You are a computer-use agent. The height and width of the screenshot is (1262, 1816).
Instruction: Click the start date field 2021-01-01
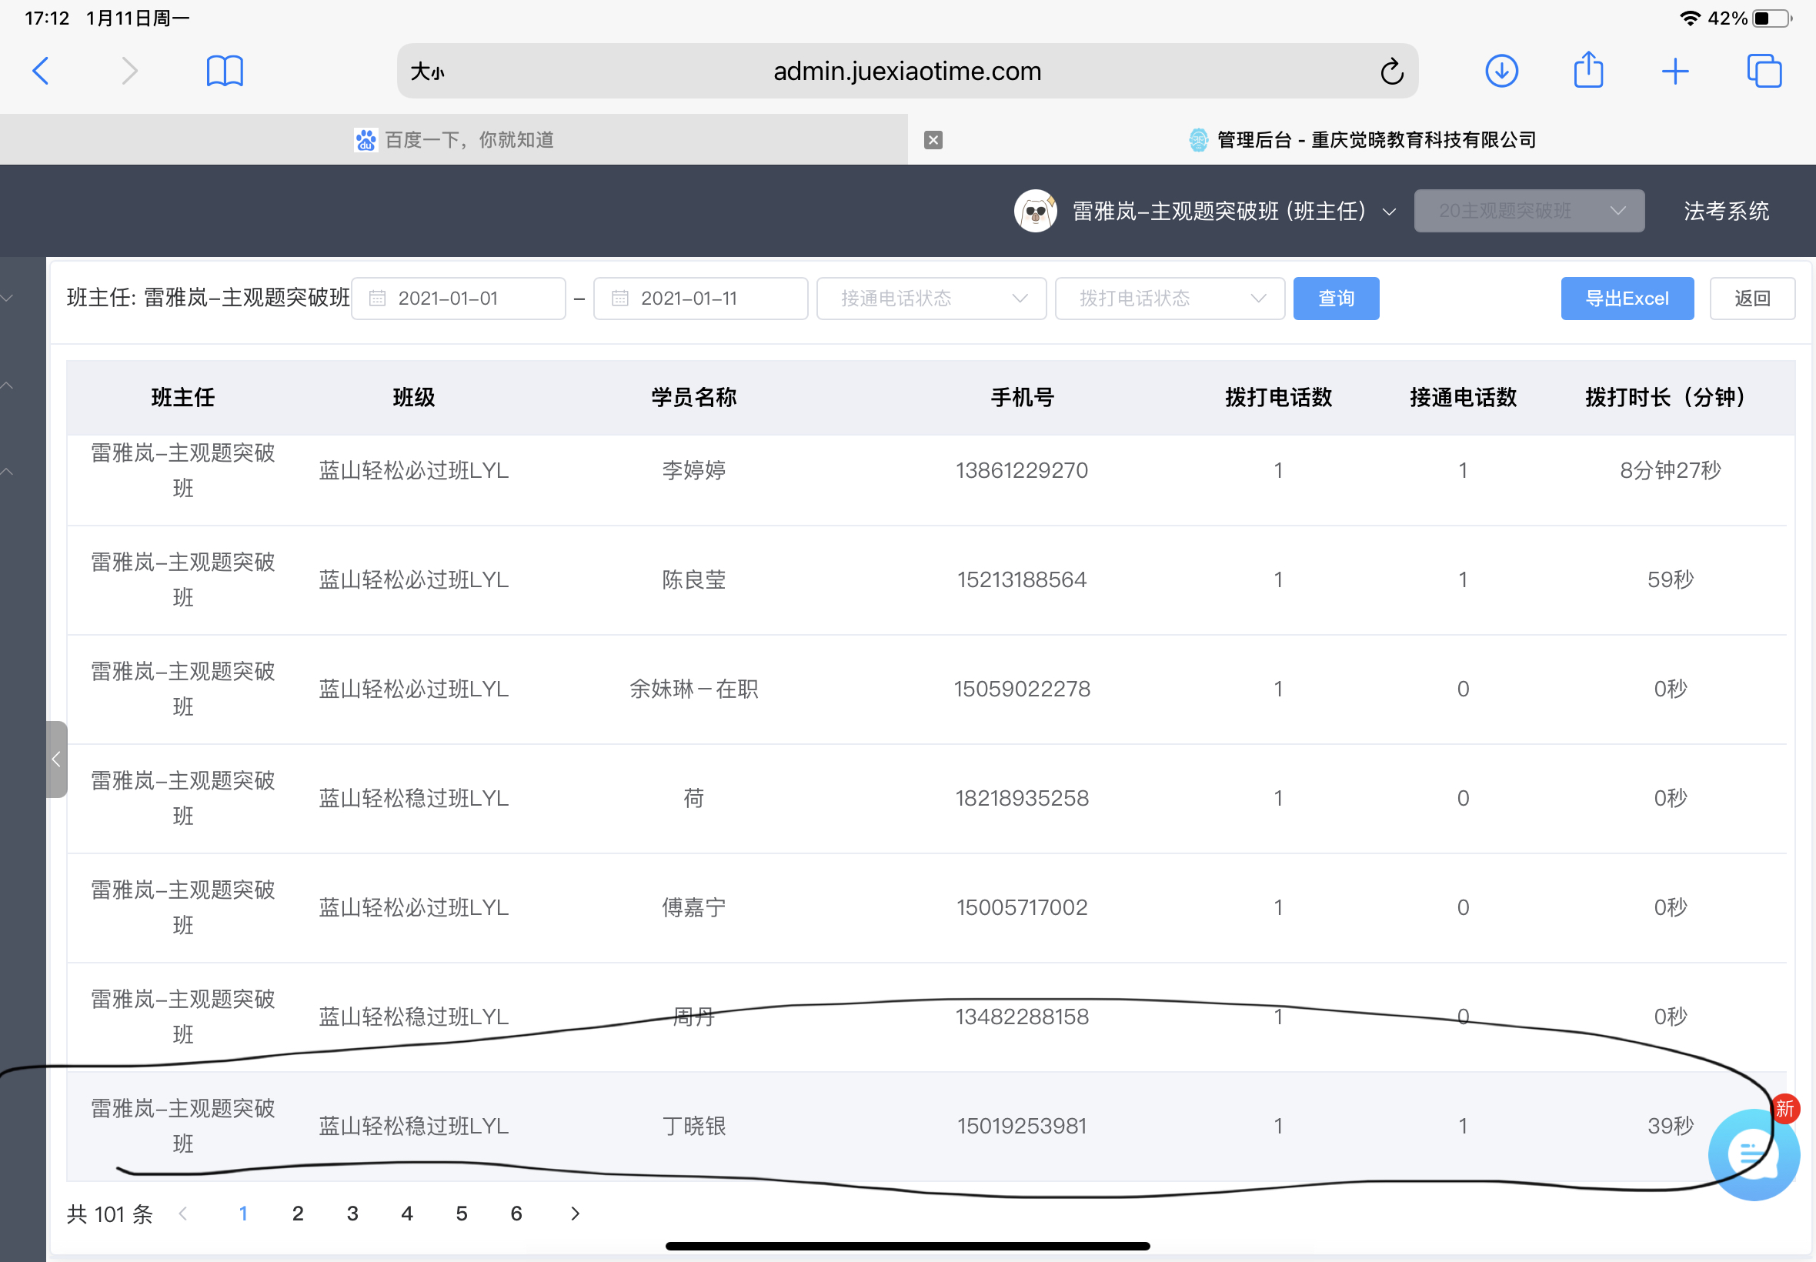pyautogui.click(x=459, y=298)
